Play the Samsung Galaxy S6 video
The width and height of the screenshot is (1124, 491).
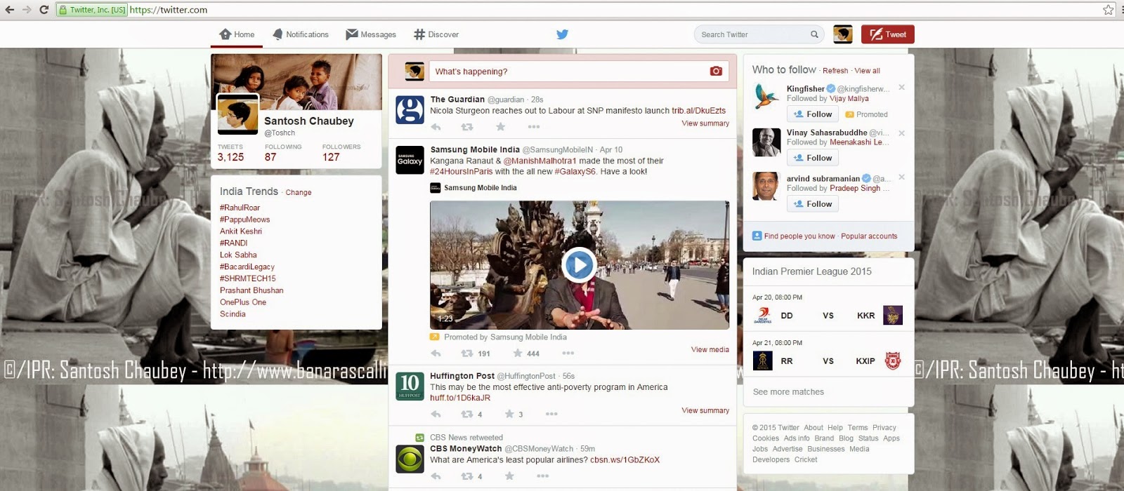point(579,265)
